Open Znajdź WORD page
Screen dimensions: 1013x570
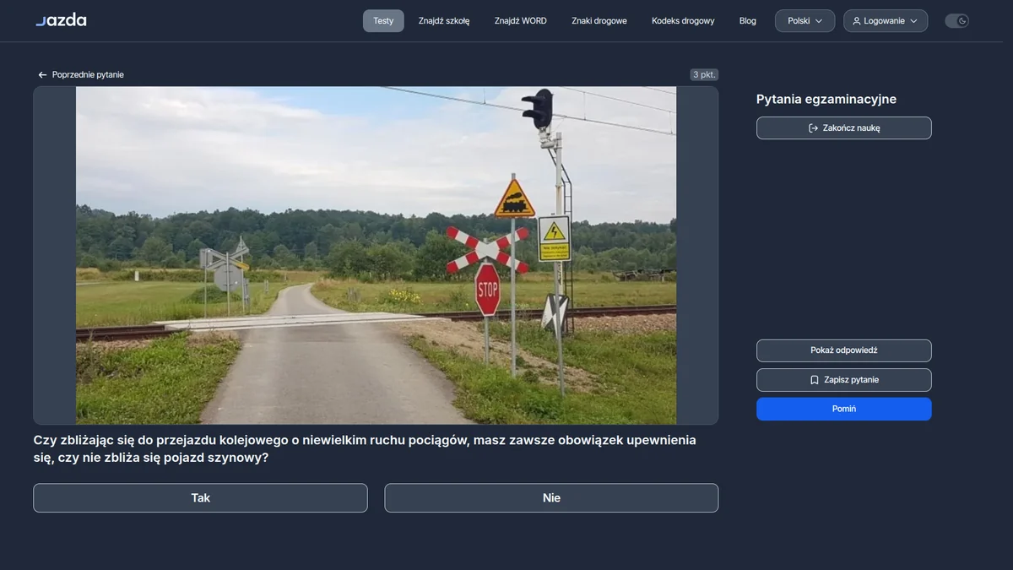click(x=521, y=21)
